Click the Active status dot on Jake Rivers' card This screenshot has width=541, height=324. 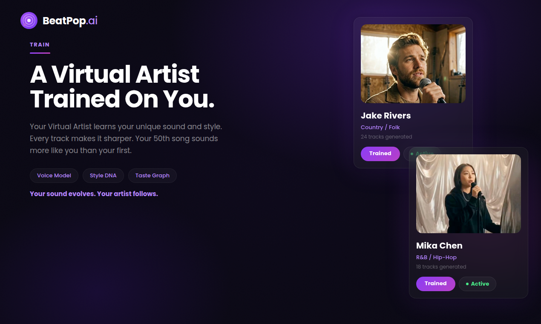click(412, 154)
